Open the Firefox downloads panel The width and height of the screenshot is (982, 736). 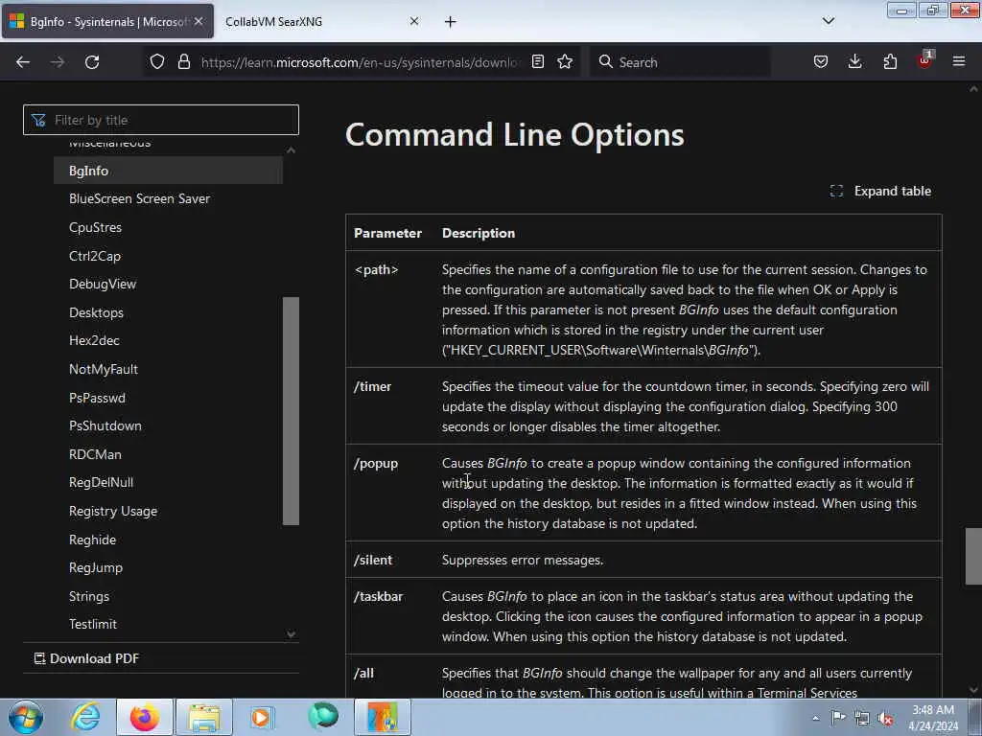pyautogui.click(x=854, y=62)
